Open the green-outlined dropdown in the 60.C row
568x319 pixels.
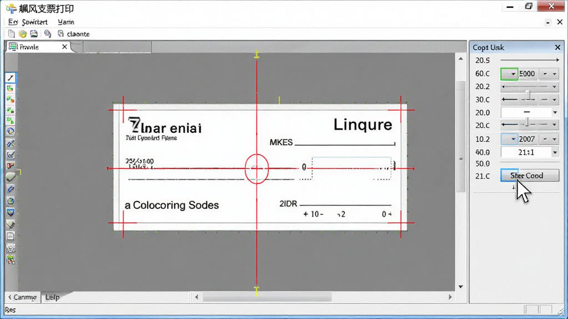tap(509, 74)
